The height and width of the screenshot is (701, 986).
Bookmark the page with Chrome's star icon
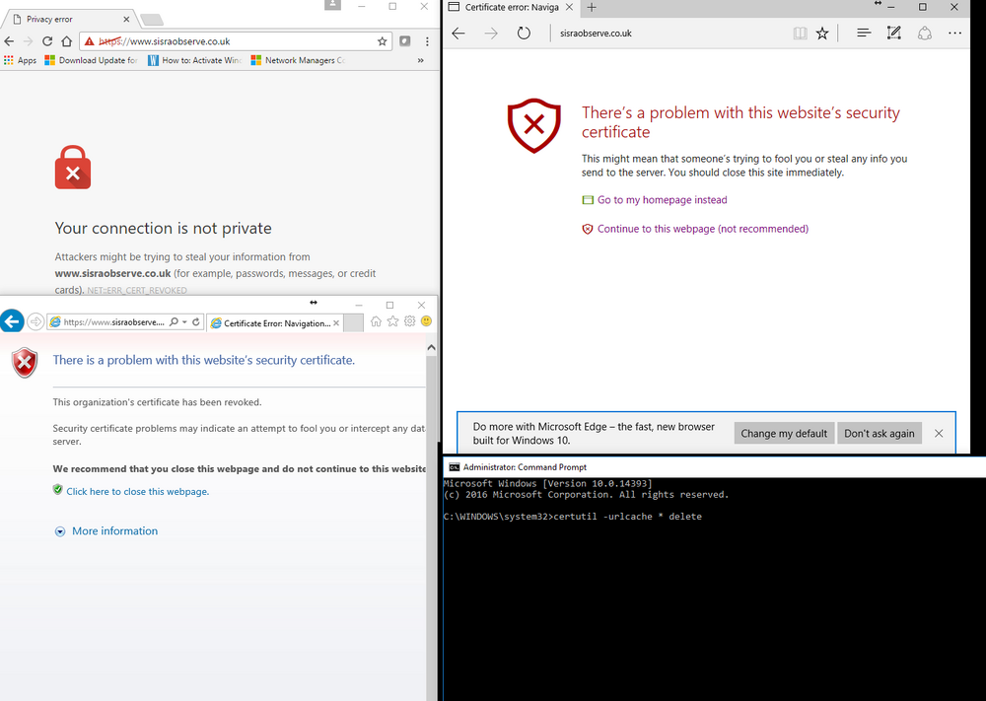383,41
